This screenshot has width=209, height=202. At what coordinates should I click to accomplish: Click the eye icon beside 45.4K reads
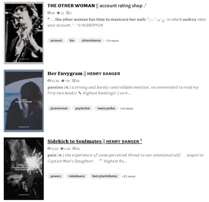tap(49, 81)
